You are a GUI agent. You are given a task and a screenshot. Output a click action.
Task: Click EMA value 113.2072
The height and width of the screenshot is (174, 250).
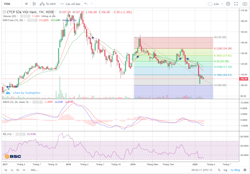(43, 20)
